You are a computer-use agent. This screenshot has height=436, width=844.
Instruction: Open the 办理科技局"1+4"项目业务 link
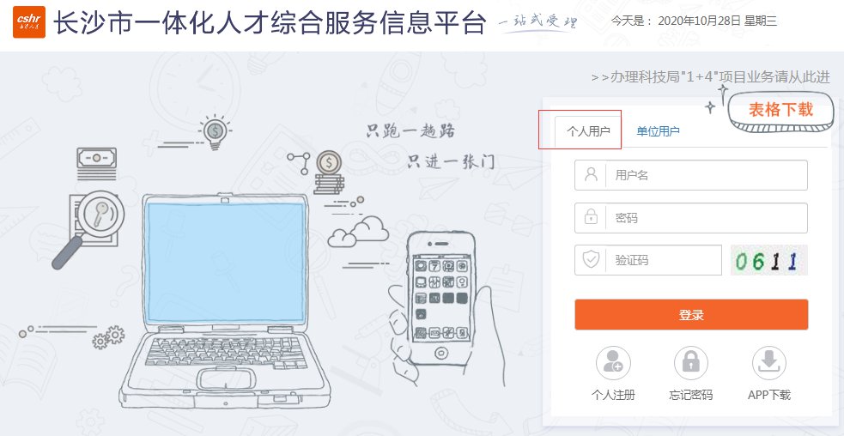pyautogui.click(x=711, y=77)
